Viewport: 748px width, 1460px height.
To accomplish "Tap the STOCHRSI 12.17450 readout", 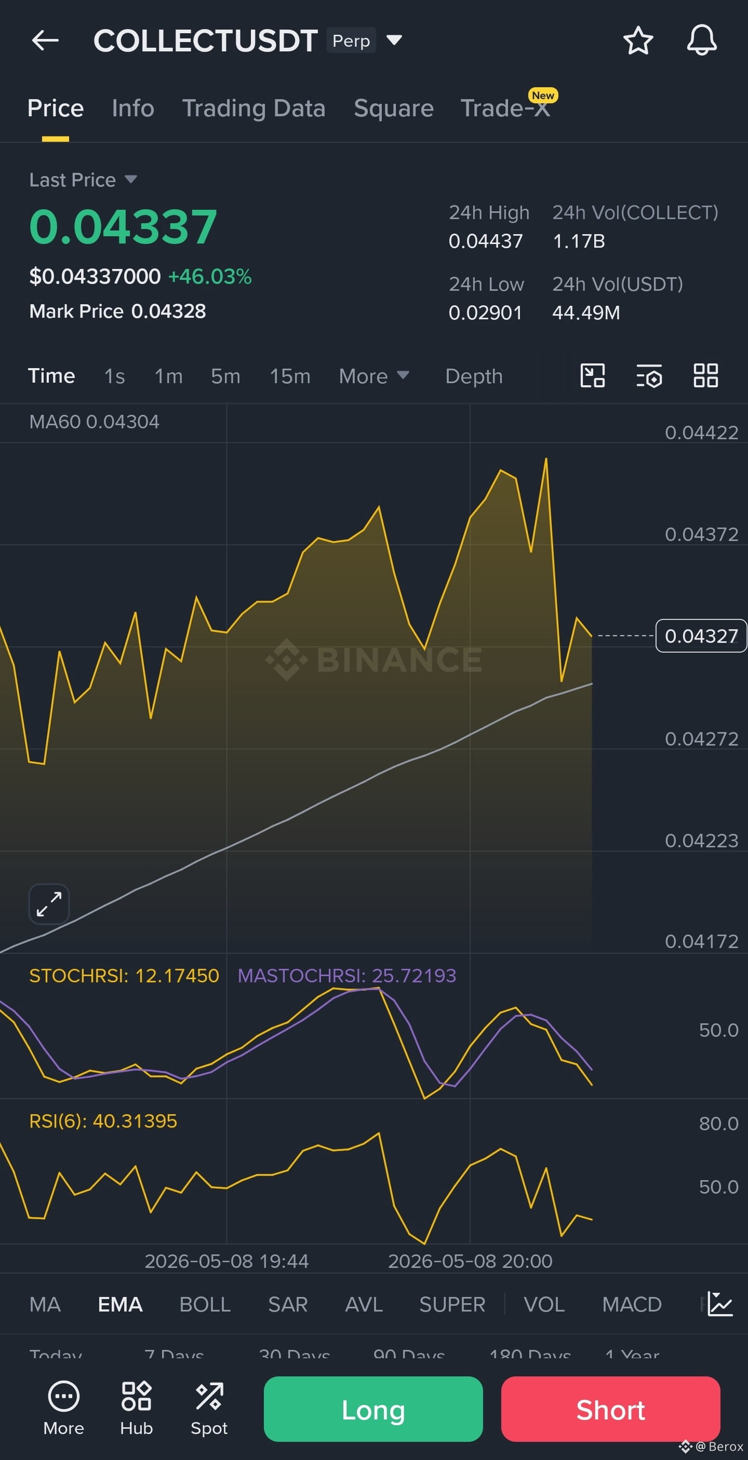I will coord(124,976).
